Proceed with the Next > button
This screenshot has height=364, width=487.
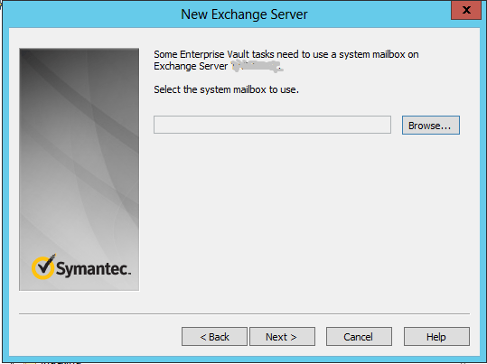coord(282,336)
